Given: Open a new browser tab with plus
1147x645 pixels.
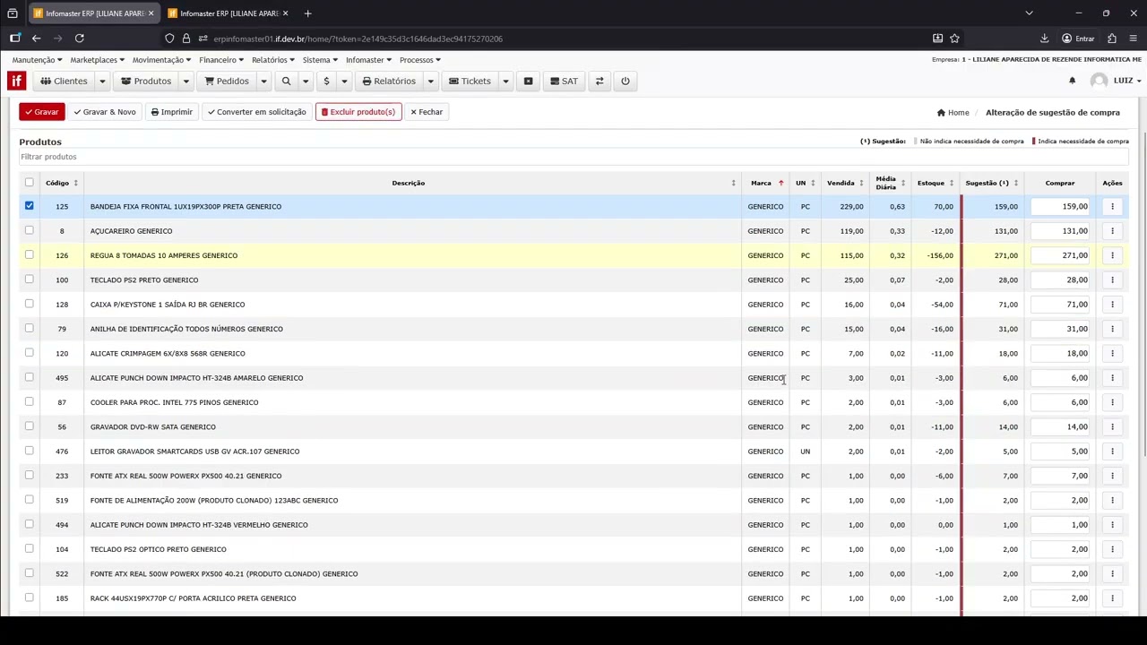Looking at the screenshot, I should (x=307, y=13).
